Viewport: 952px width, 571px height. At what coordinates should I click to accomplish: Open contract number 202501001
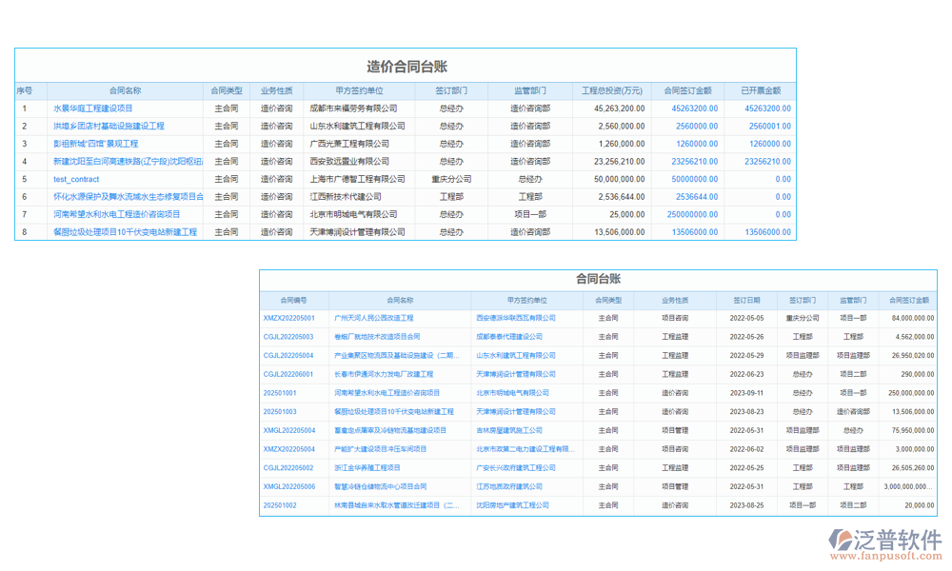tap(280, 393)
